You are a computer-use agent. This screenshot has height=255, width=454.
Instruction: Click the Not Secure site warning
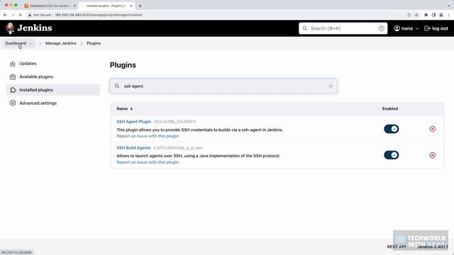[x=40, y=15]
